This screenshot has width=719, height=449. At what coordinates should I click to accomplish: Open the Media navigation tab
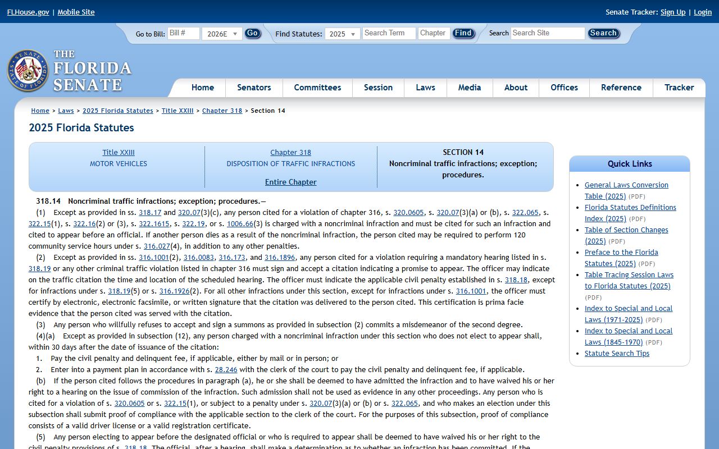[470, 88]
